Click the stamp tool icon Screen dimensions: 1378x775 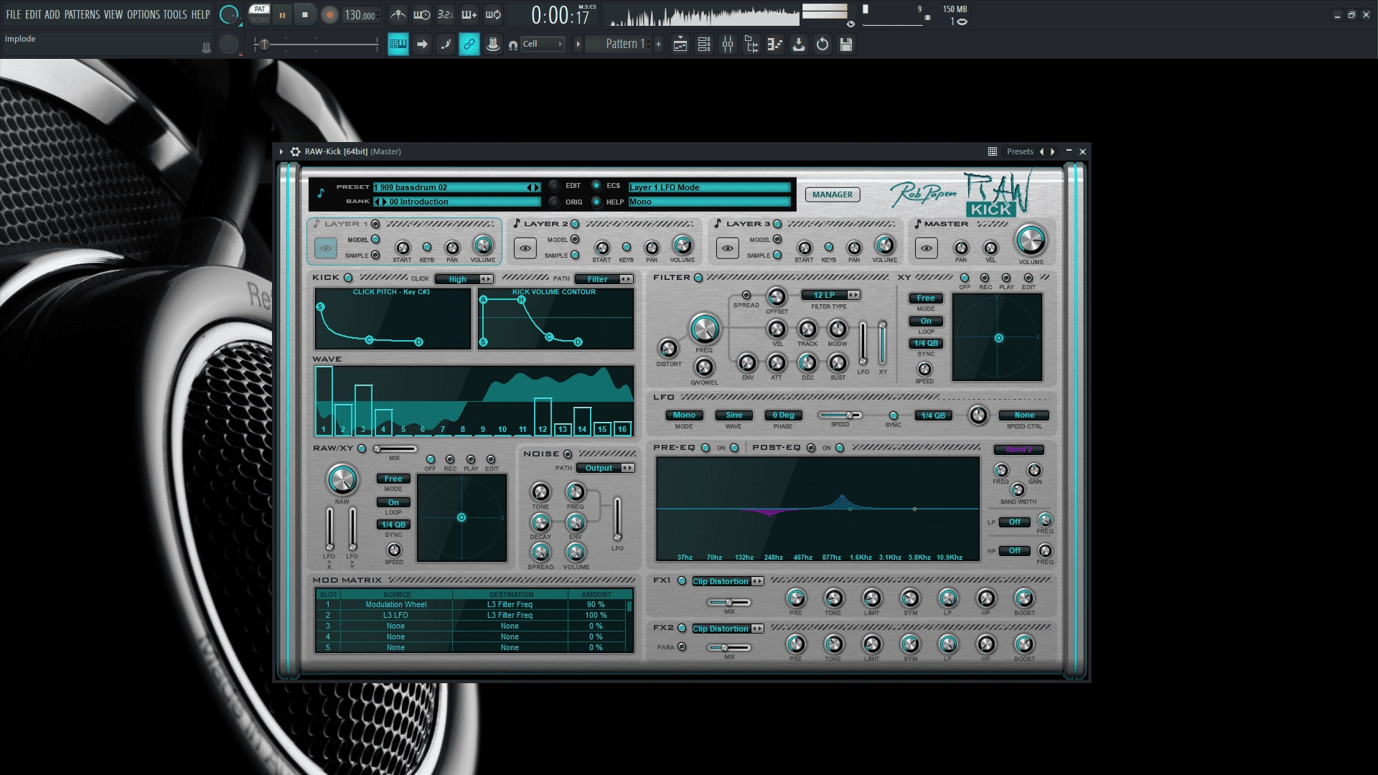(x=492, y=44)
